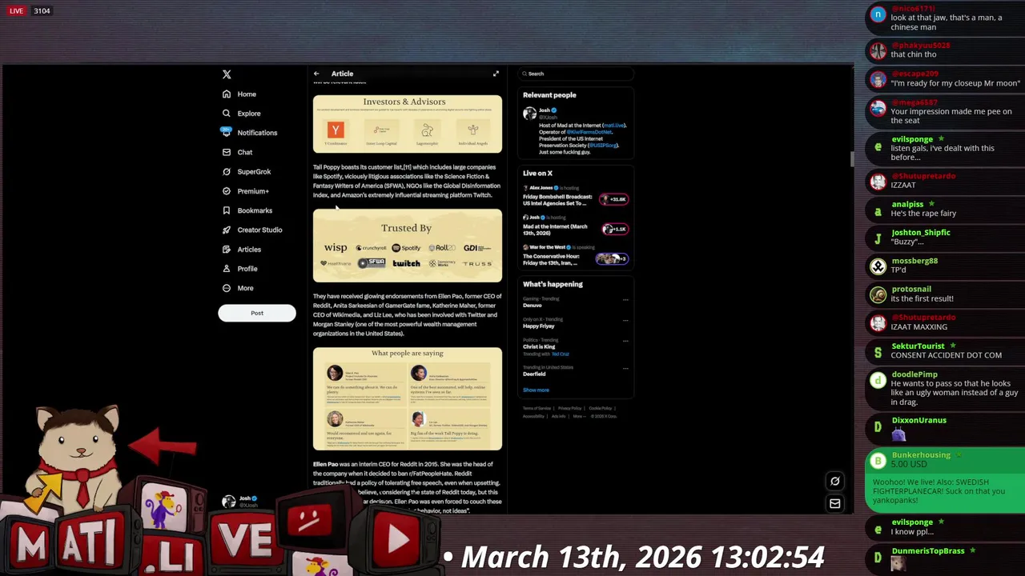The height and width of the screenshot is (576, 1025).
Task: Click the mossberg88 chat username
Action: point(914,261)
